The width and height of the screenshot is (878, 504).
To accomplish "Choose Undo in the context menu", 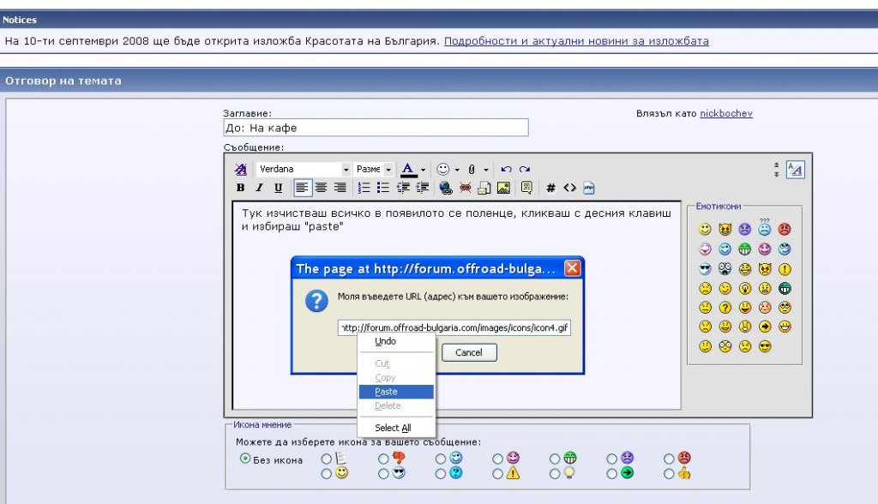I will pos(396,342).
